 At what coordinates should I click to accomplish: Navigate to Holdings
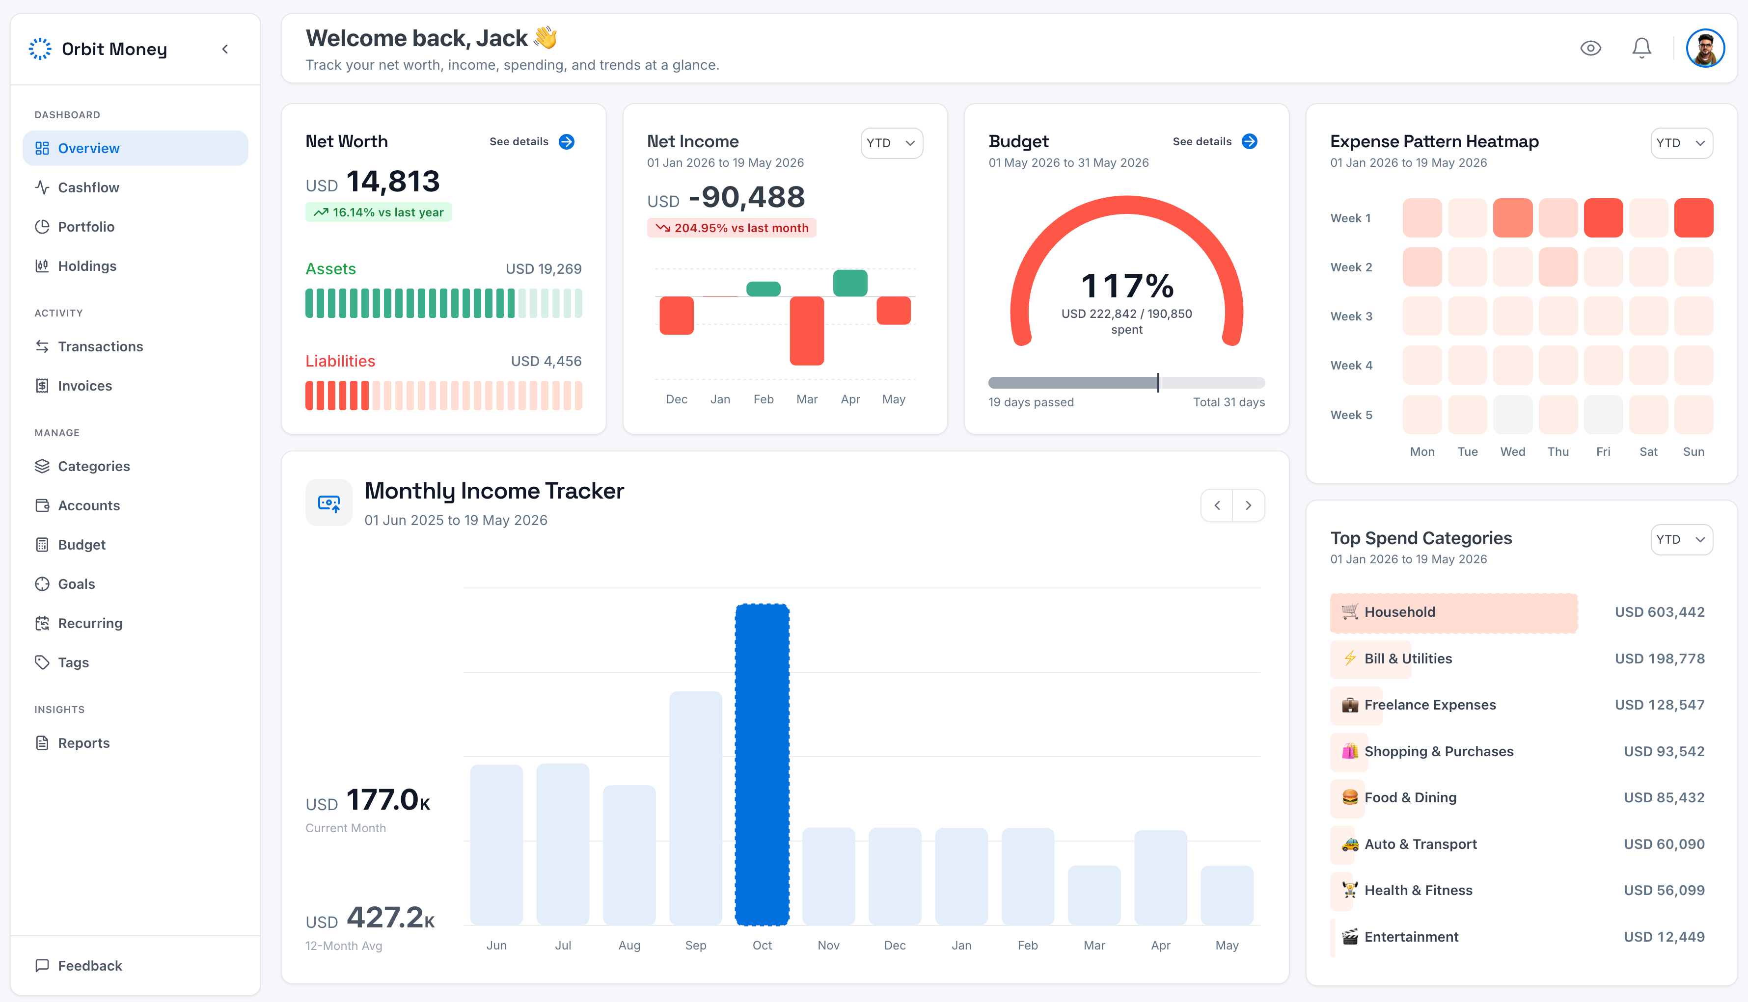(136, 265)
